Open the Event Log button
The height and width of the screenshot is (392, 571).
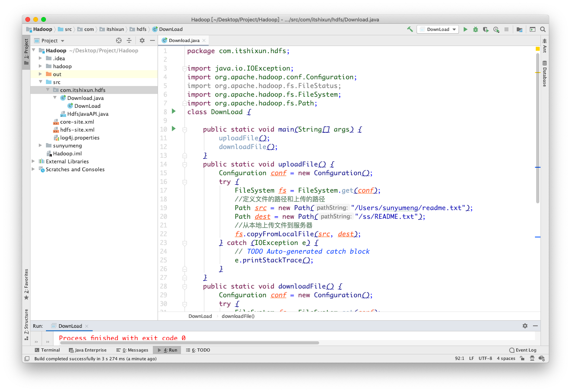point(523,350)
